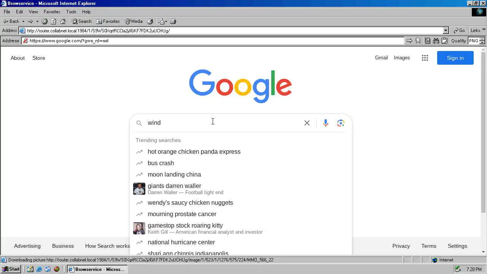
Task: Click the Quality PNG selector field
Action: (x=473, y=41)
